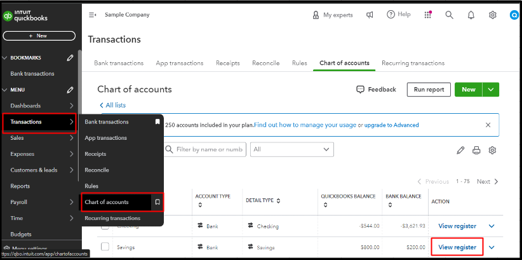This screenshot has width=522, height=260.
Task: Open the apps grid icon
Action: point(428,15)
